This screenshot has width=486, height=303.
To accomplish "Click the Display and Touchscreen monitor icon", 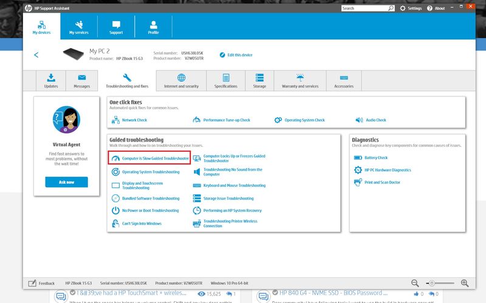I will click(x=115, y=185).
